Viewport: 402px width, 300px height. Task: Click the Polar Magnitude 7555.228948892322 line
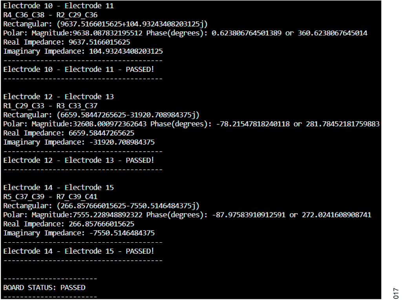coord(187,215)
